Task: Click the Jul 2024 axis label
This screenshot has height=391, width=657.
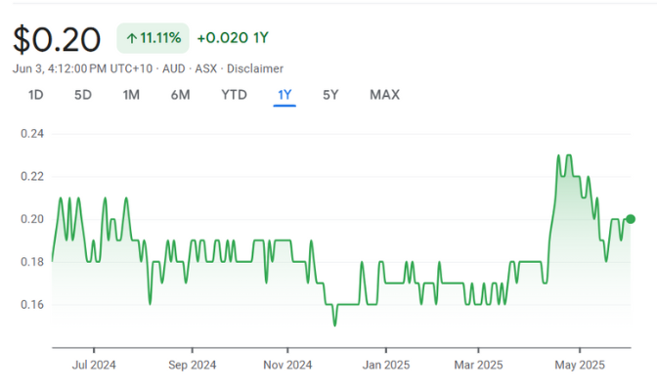Action: point(94,366)
